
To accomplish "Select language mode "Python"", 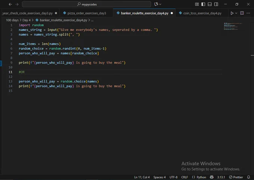I will pyautogui.click(x=201, y=177).
